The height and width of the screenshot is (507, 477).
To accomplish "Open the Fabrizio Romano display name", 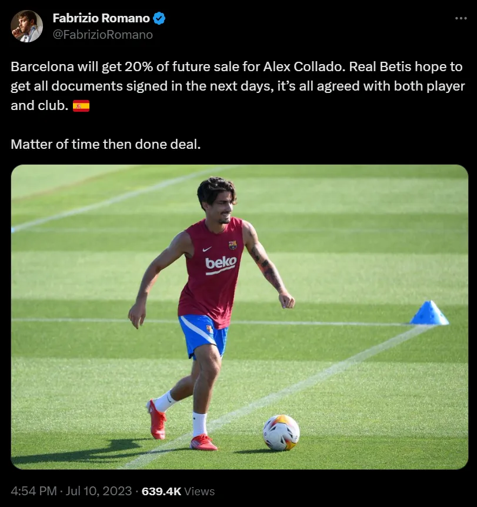I will point(101,18).
